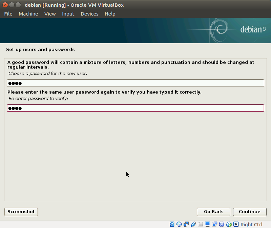The image size is (271, 228).
Task: Click the Go Back button
Action: click(213, 212)
